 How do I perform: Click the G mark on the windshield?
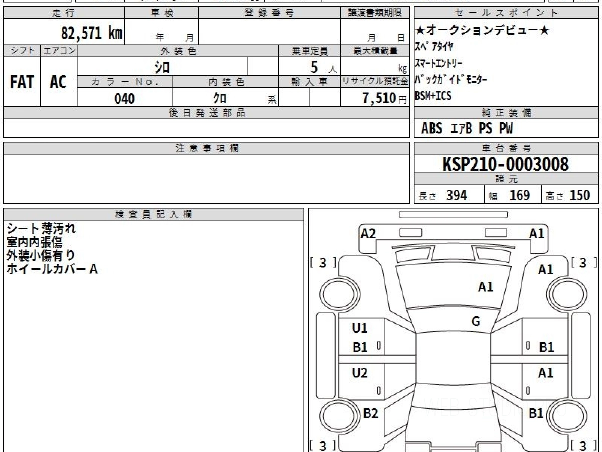[x=476, y=321]
